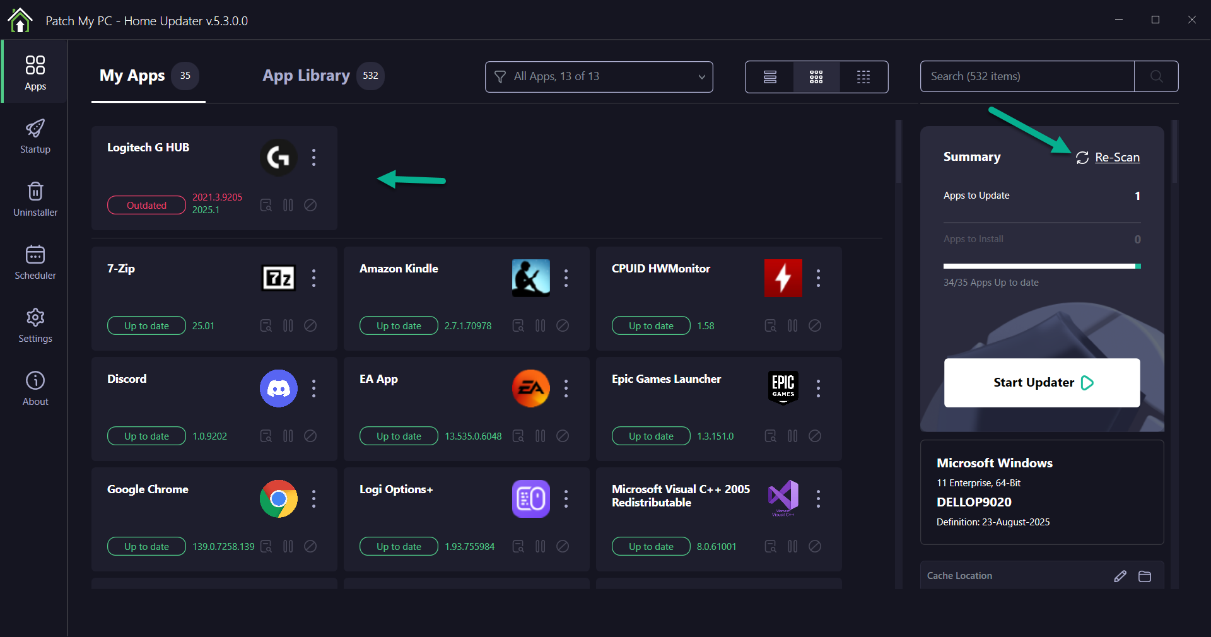
Task: Switch to list view layout
Action: point(769,77)
